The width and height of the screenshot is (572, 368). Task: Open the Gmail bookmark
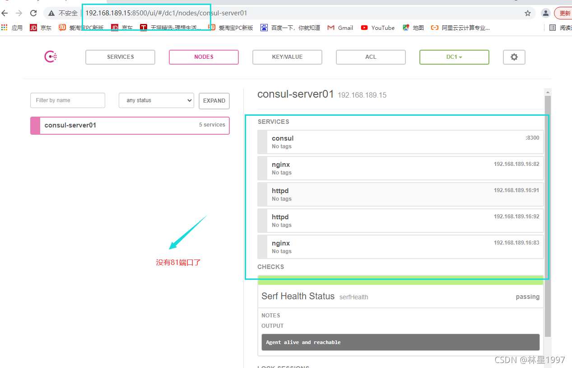click(x=340, y=28)
